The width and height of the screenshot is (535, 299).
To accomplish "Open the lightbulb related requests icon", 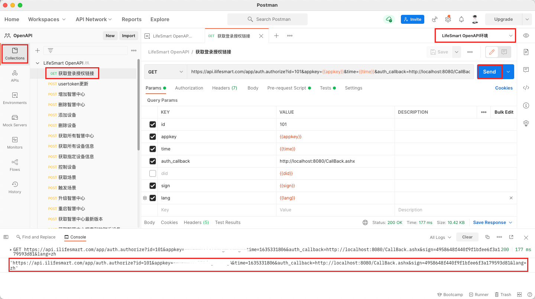I will pyautogui.click(x=526, y=123).
